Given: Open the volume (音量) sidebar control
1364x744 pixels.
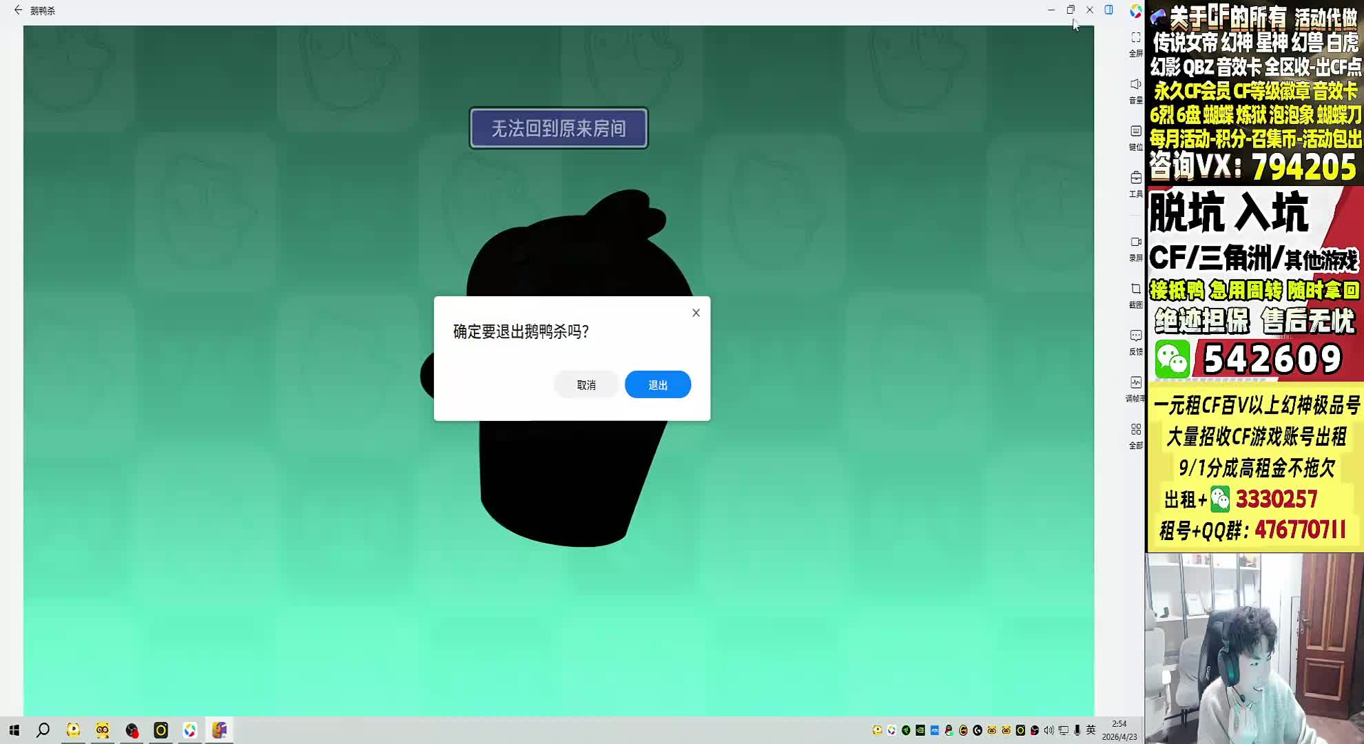Looking at the screenshot, I should (1135, 85).
